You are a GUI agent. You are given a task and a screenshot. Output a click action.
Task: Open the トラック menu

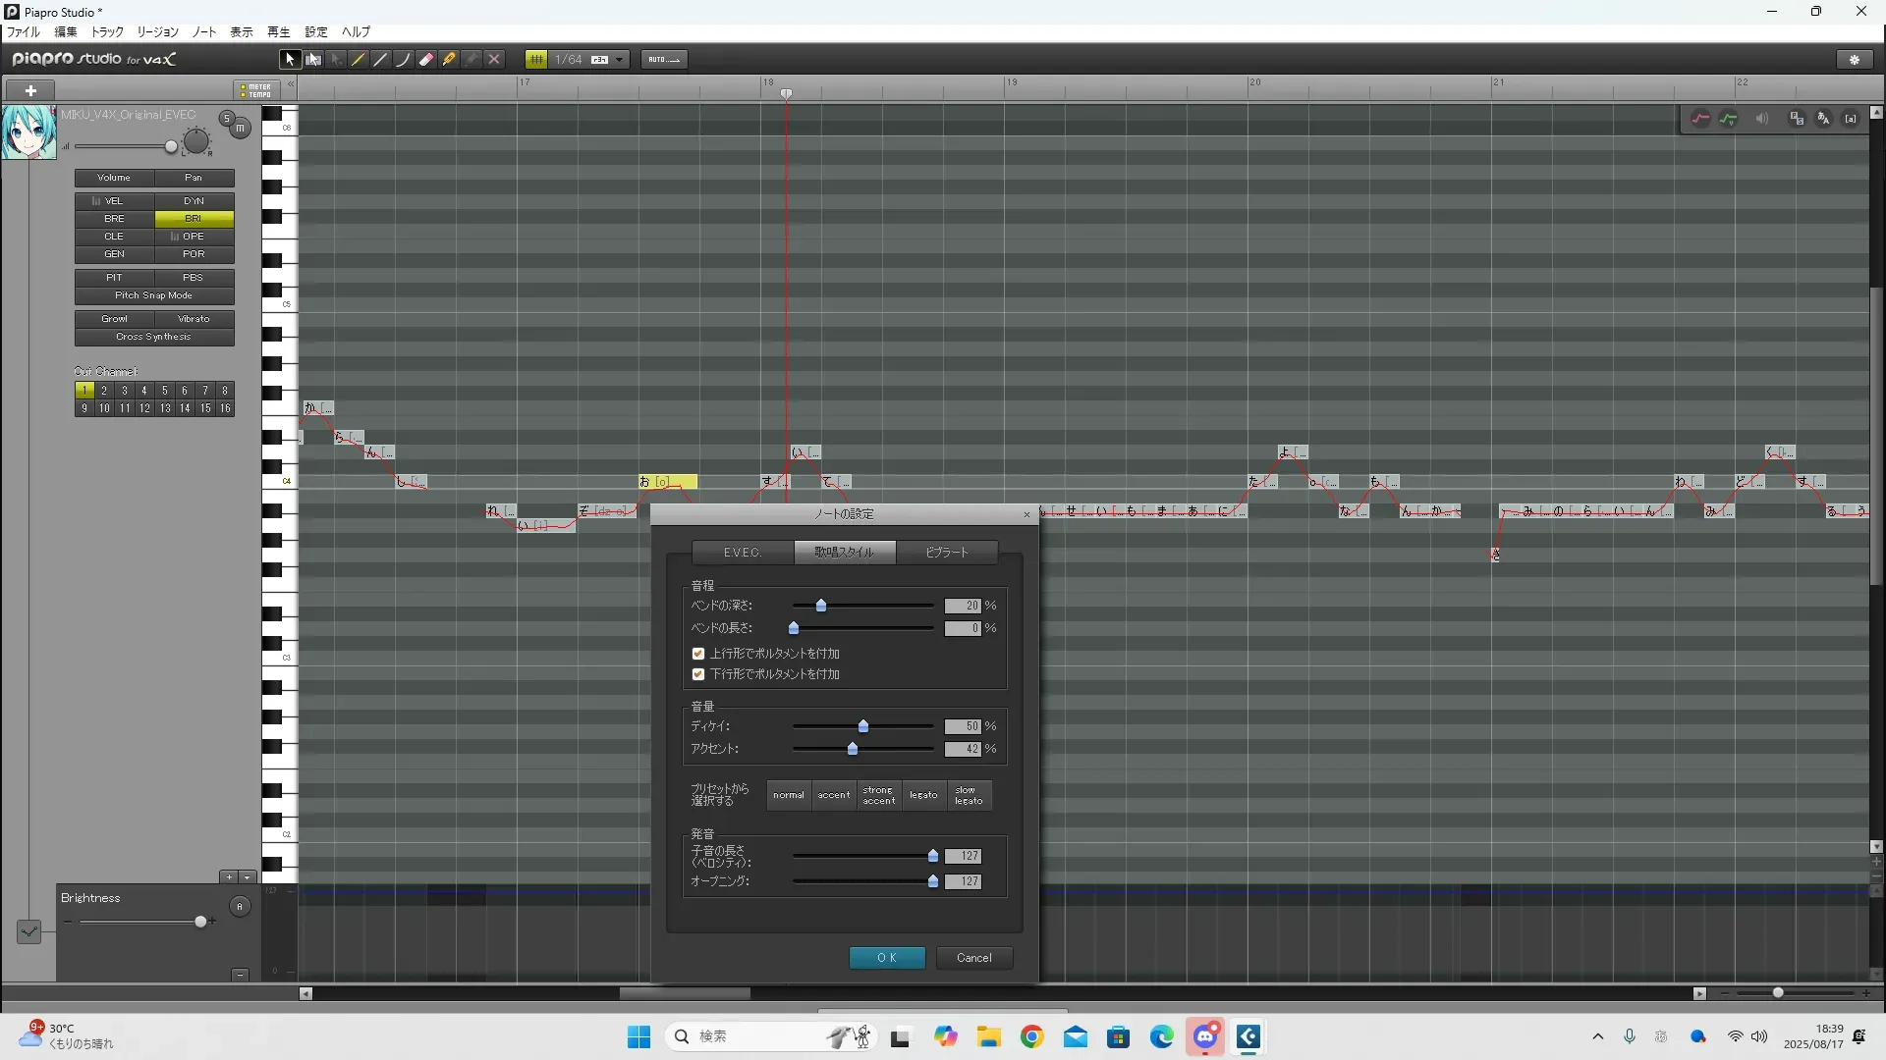[x=107, y=32]
